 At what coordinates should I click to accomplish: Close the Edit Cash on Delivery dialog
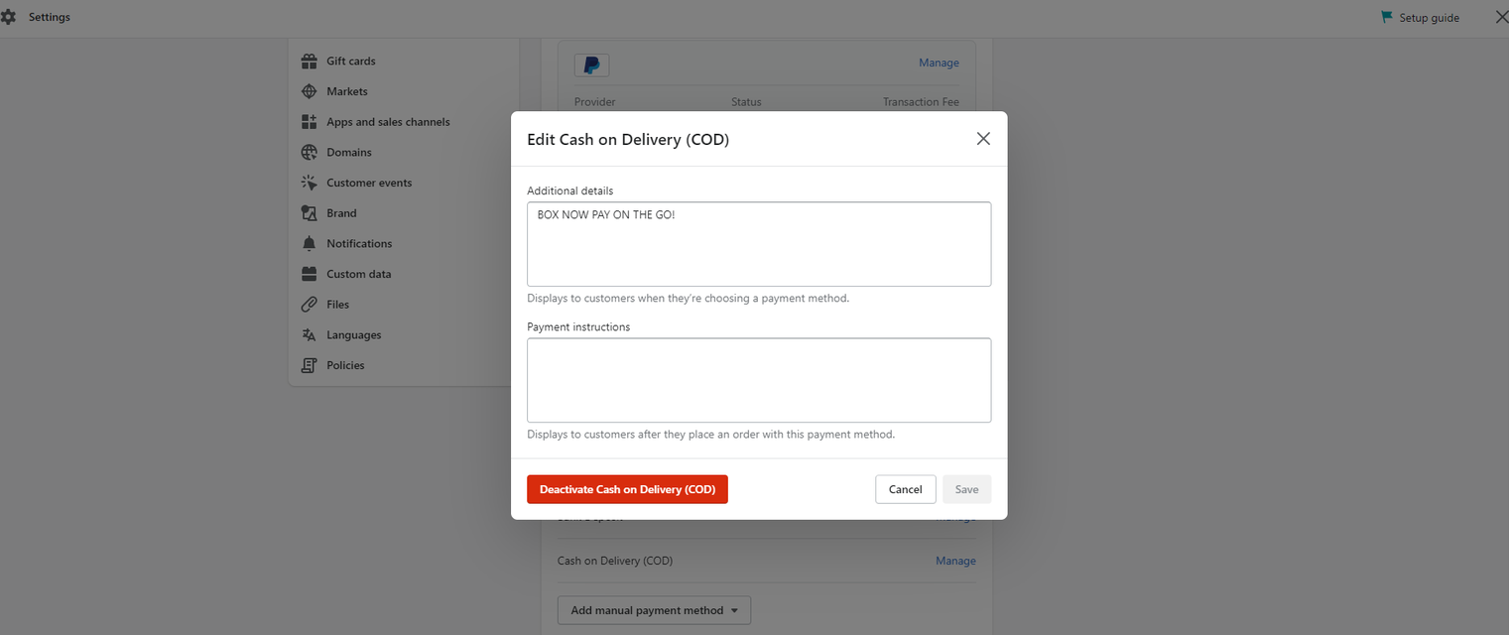pos(983,139)
